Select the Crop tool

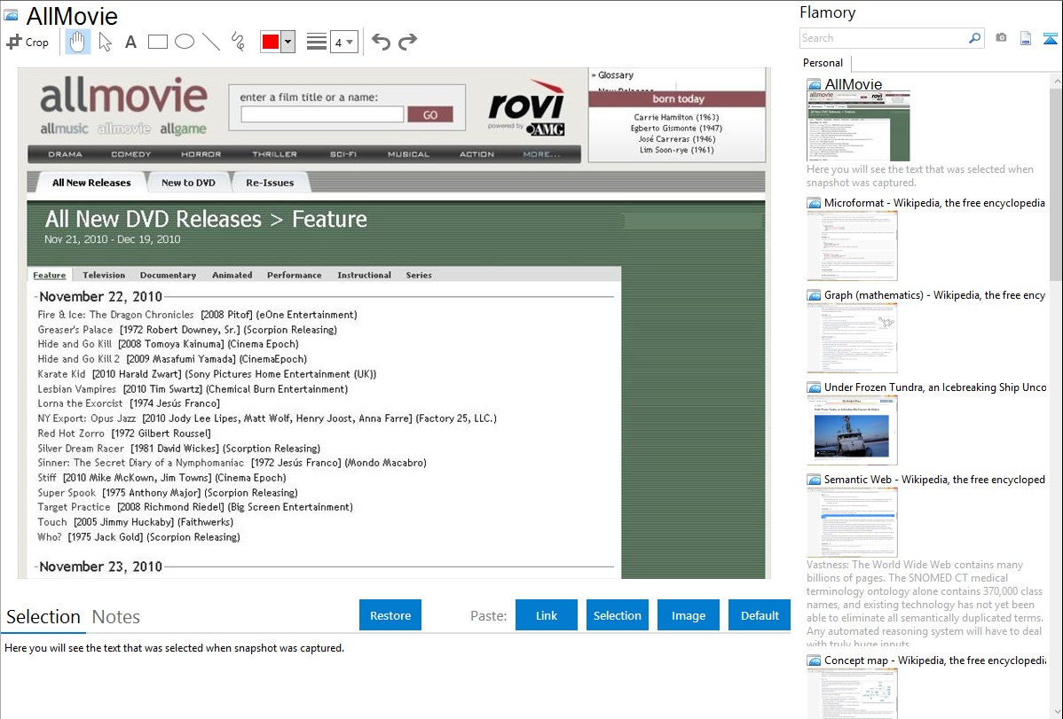28,42
